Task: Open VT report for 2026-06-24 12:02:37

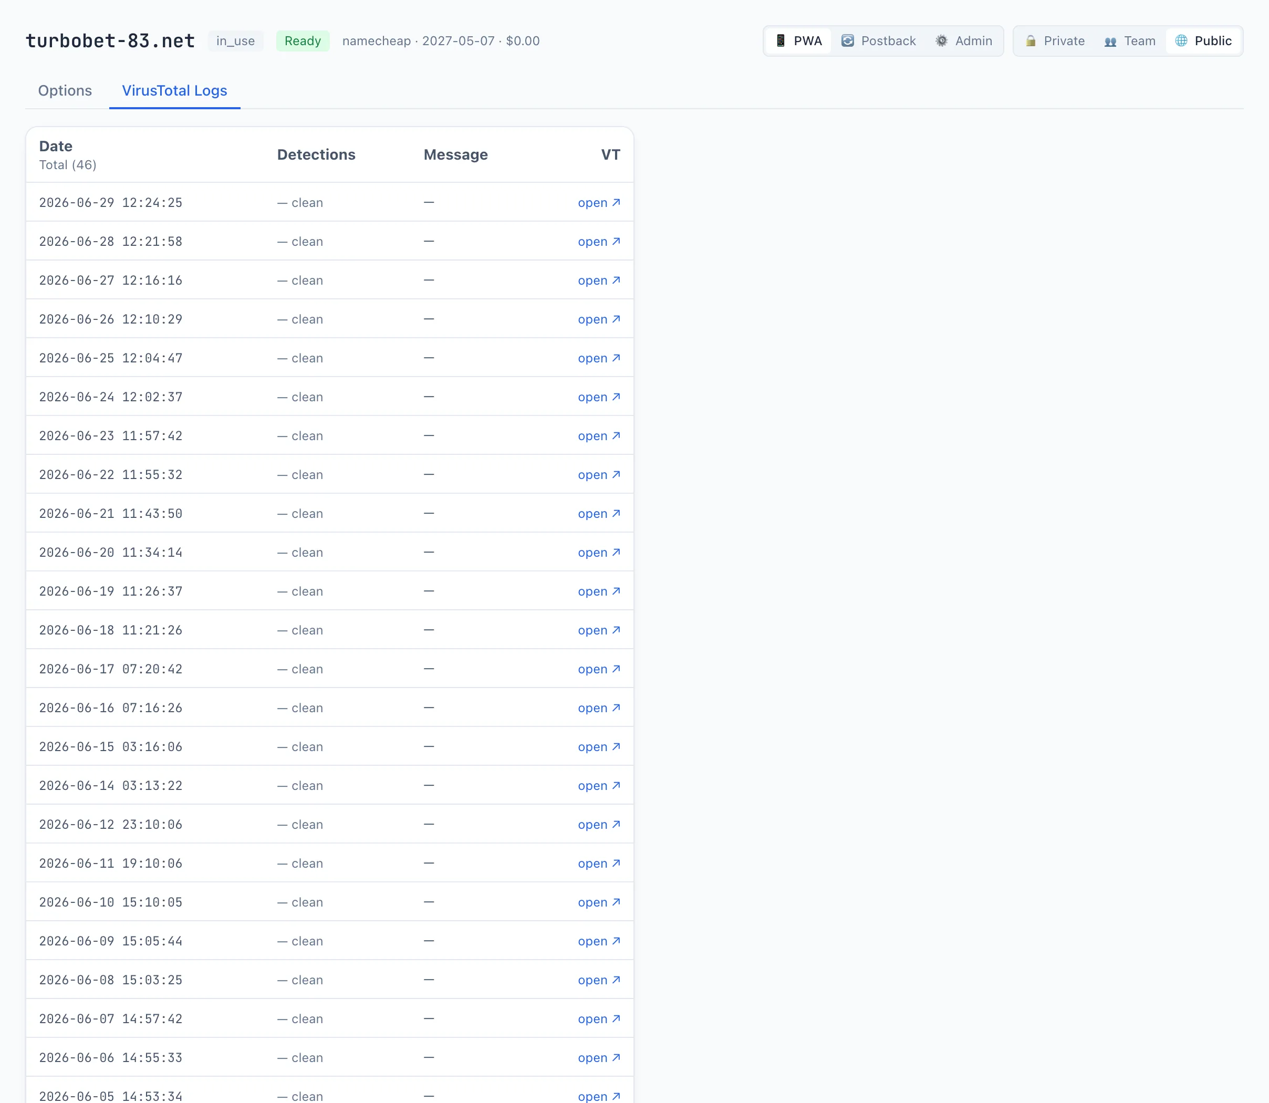Action: (x=599, y=397)
